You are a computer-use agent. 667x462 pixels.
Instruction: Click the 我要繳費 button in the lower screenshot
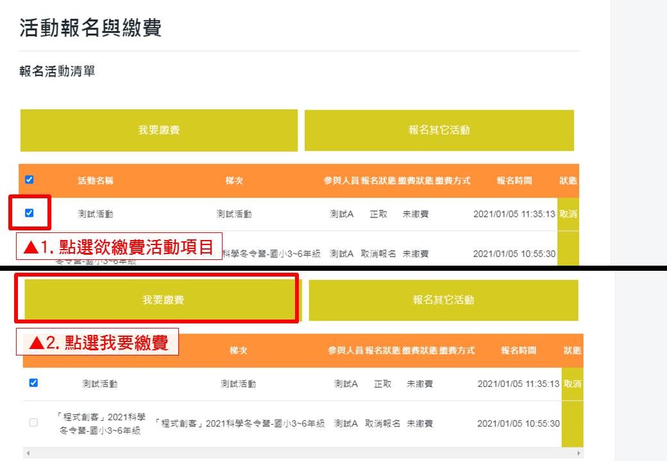[163, 300]
